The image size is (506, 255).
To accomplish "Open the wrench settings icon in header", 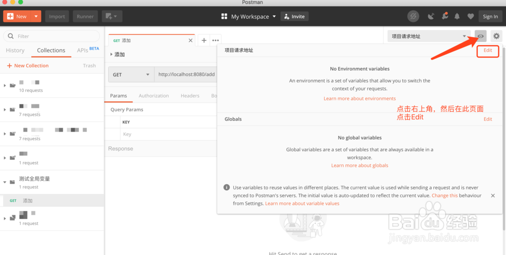I will coord(445,16).
